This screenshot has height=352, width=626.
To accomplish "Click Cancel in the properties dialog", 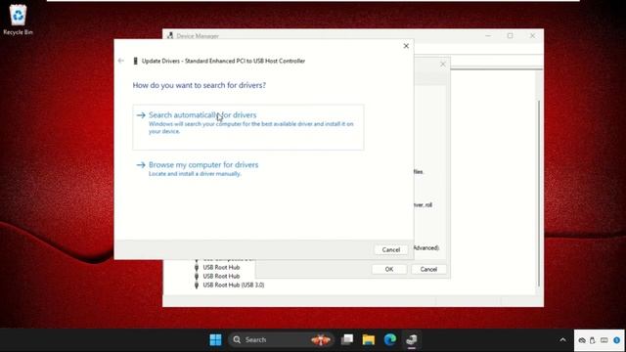I will tap(428, 270).
